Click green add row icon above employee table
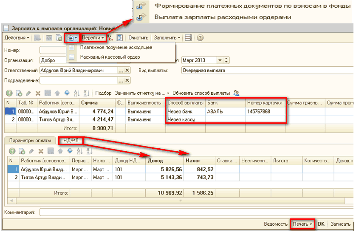The image size is (356, 232). [9, 93]
